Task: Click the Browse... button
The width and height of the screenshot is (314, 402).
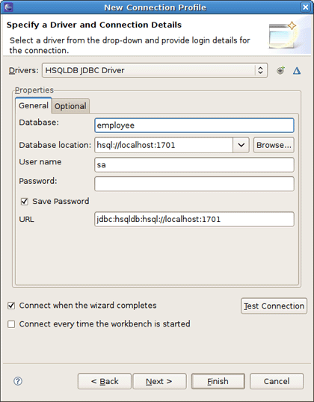Action: click(274, 145)
